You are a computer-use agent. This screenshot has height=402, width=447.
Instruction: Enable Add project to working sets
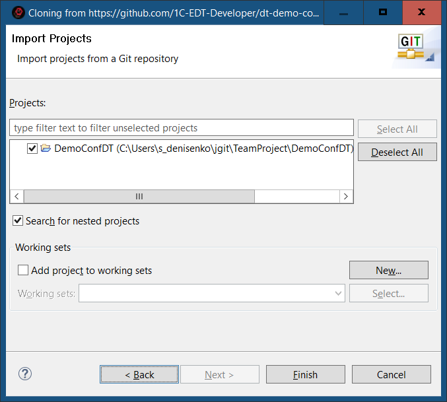[x=23, y=270]
